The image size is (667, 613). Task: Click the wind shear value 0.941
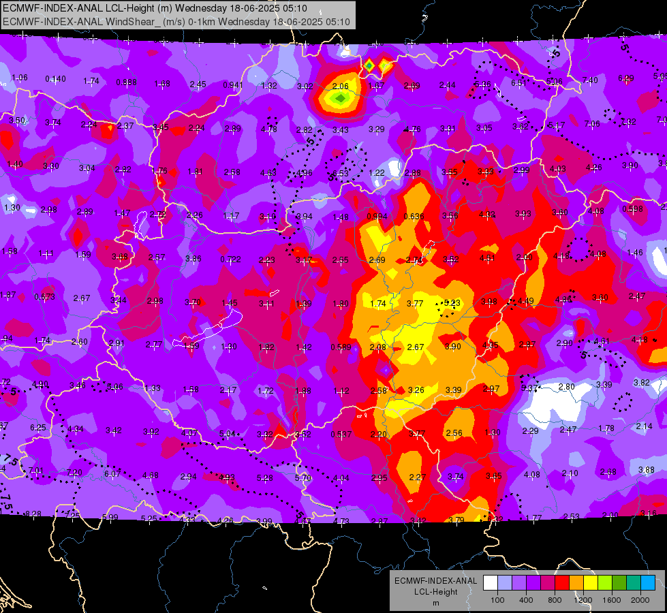pos(233,85)
